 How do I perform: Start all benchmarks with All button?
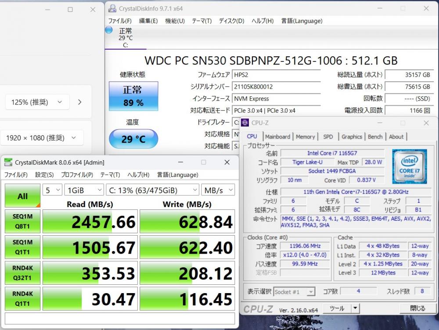pos(22,196)
